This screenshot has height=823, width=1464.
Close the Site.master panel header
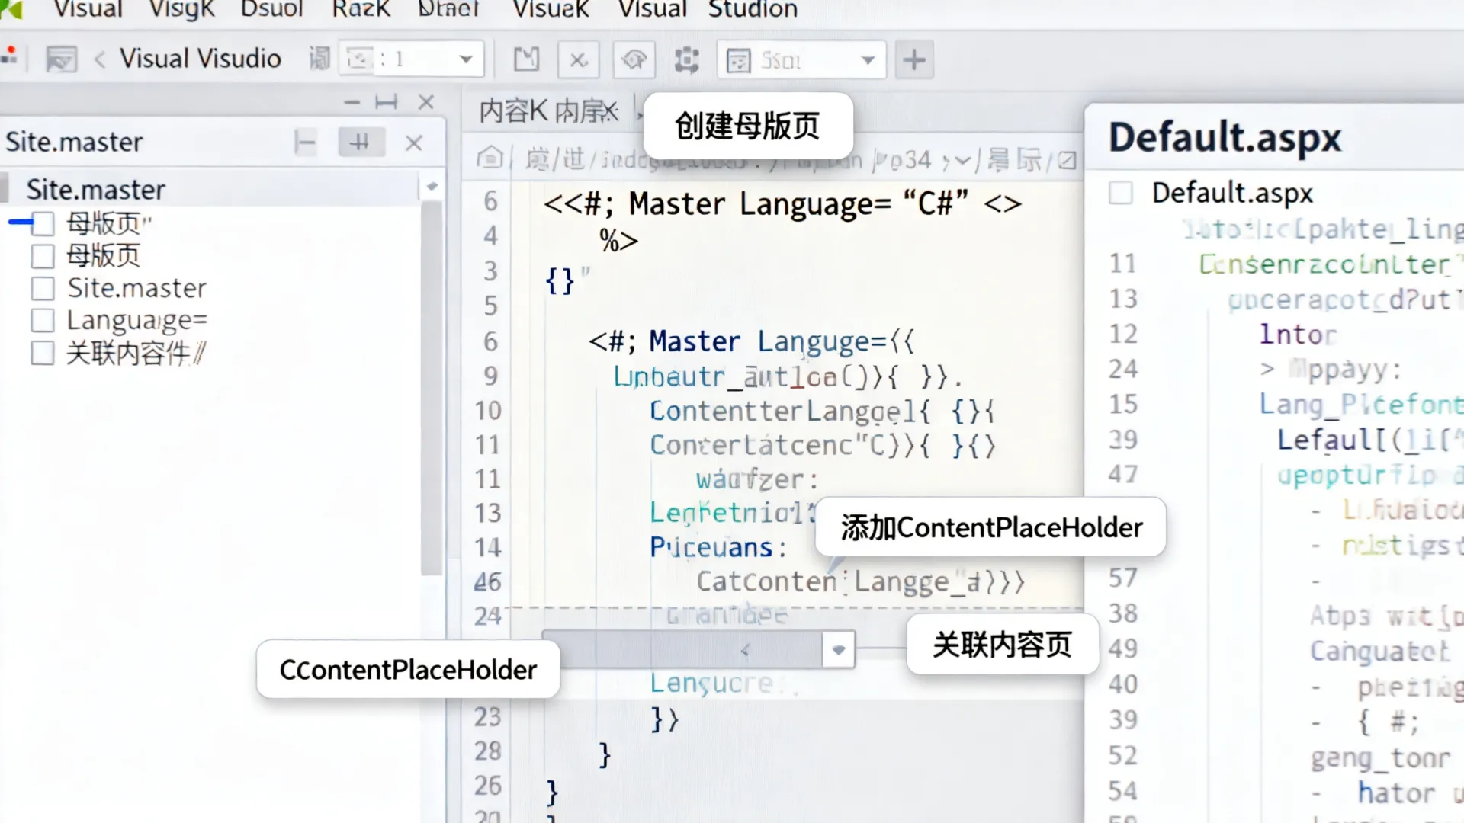pos(413,143)
